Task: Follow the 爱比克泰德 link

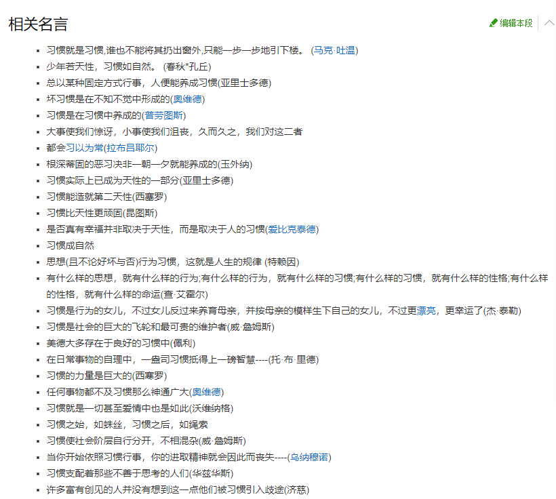Action: tap(292, 229)
